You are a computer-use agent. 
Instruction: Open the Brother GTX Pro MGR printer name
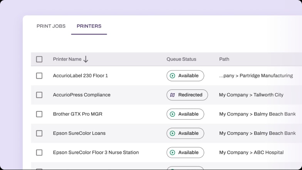pyautogui.click(x=77, y=114)
